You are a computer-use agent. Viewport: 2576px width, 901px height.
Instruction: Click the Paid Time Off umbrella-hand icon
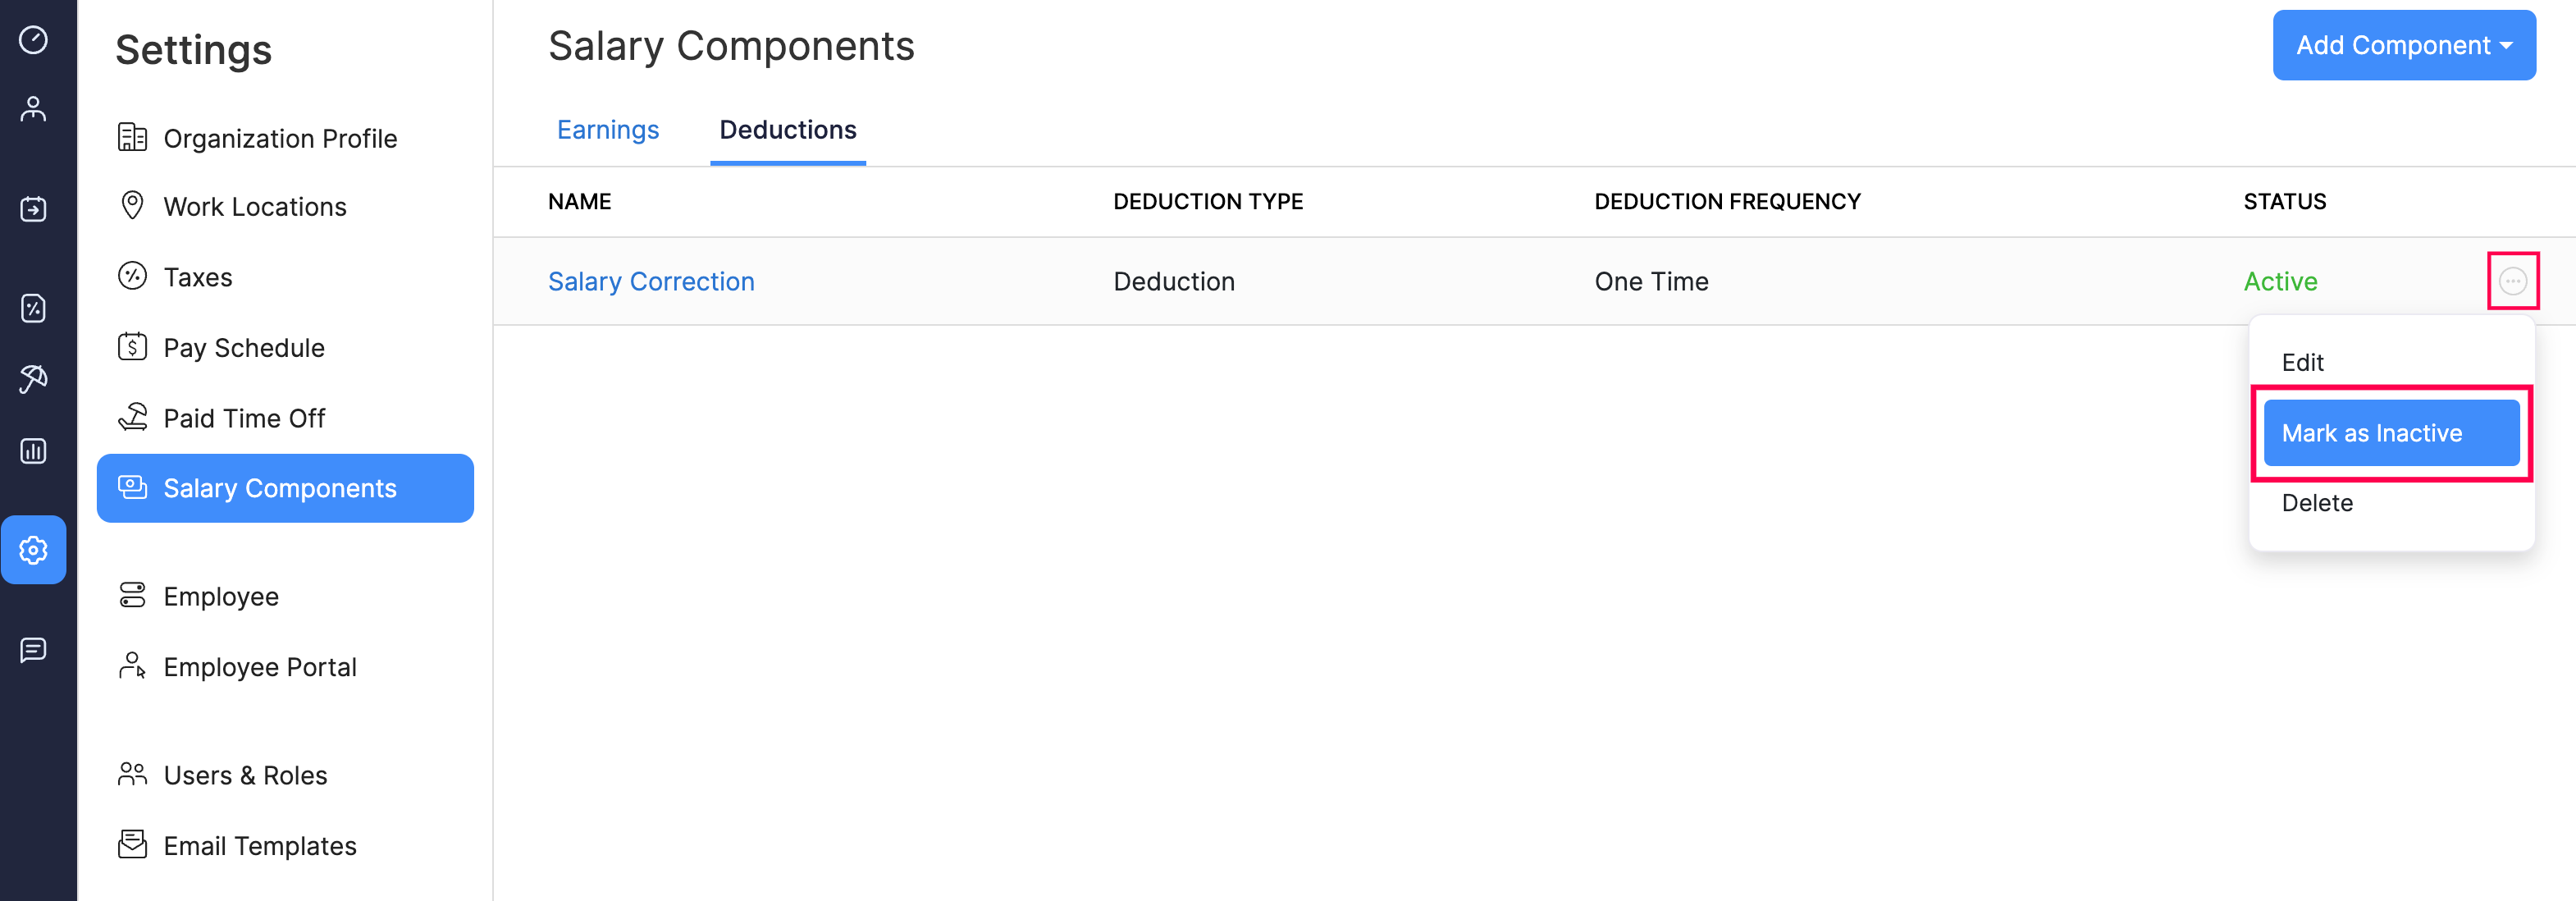coord(133,417)
